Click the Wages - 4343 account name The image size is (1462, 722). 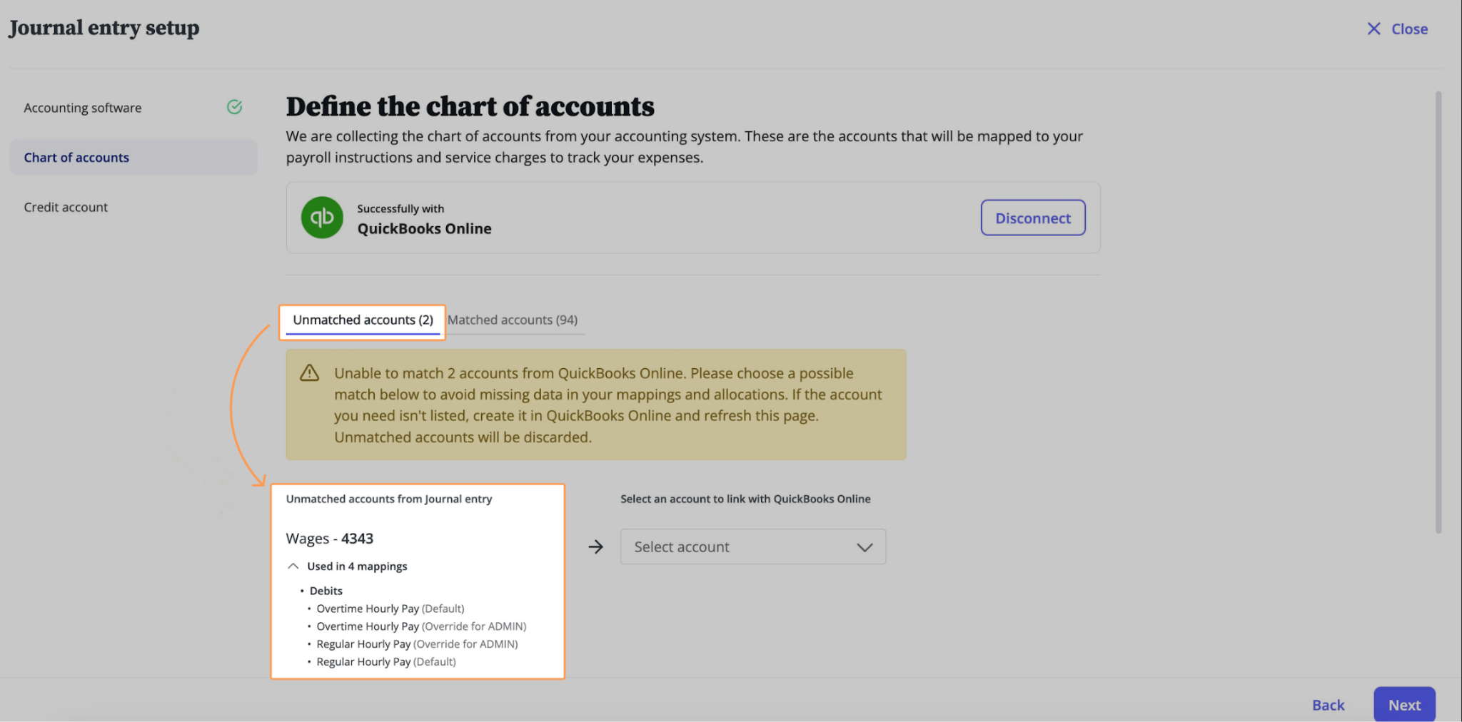coord(330,538)
